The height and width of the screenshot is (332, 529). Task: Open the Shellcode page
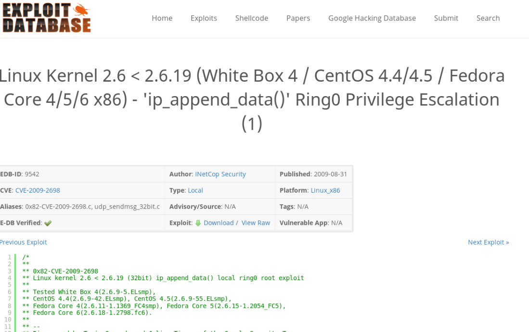click(x=251, y=18)
